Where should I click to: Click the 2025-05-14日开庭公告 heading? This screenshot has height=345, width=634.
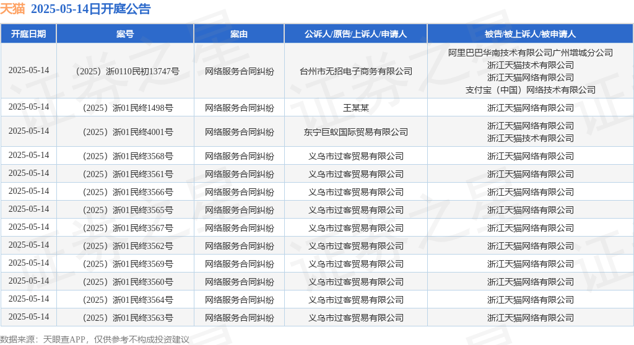tap(90, 9)
